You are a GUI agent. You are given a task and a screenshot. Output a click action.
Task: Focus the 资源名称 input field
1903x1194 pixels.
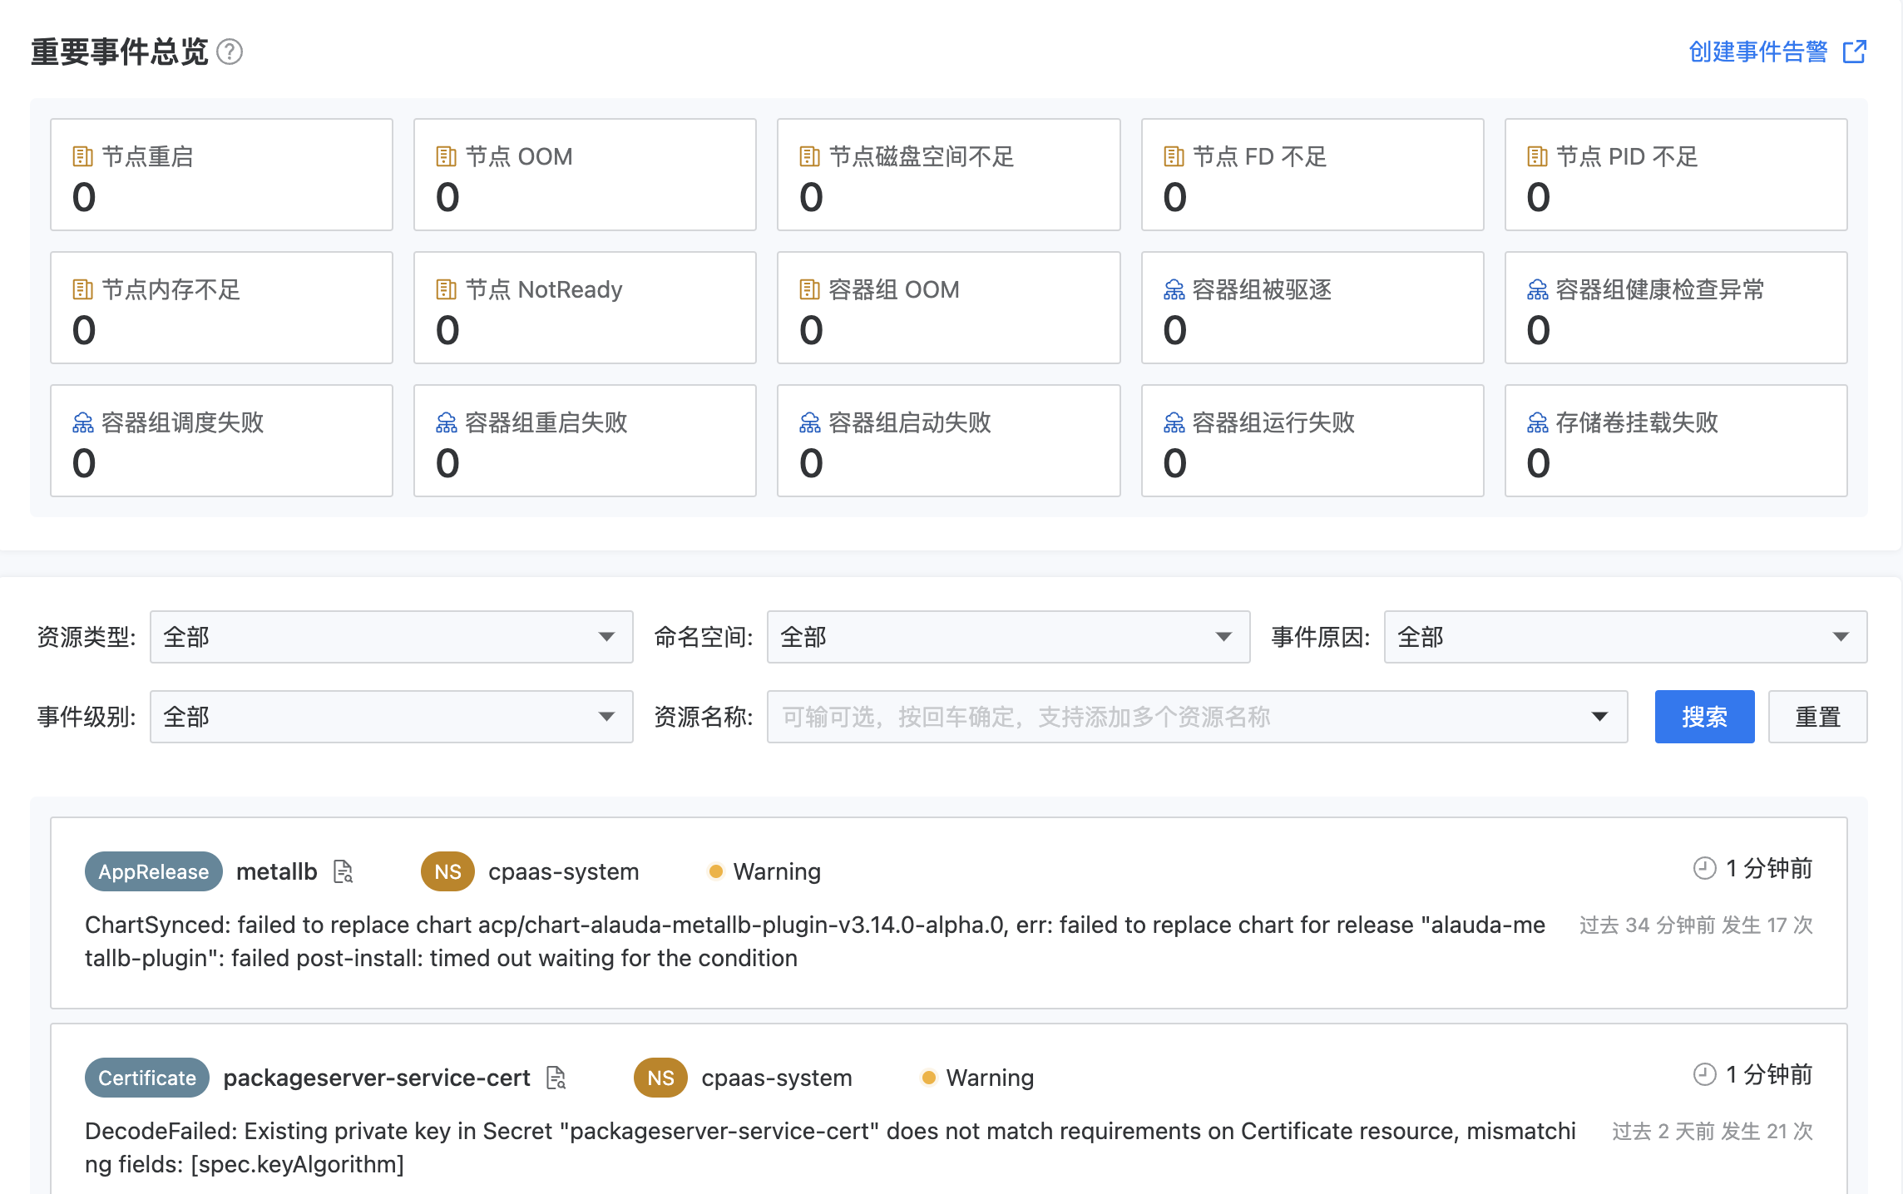(1181, 717)
